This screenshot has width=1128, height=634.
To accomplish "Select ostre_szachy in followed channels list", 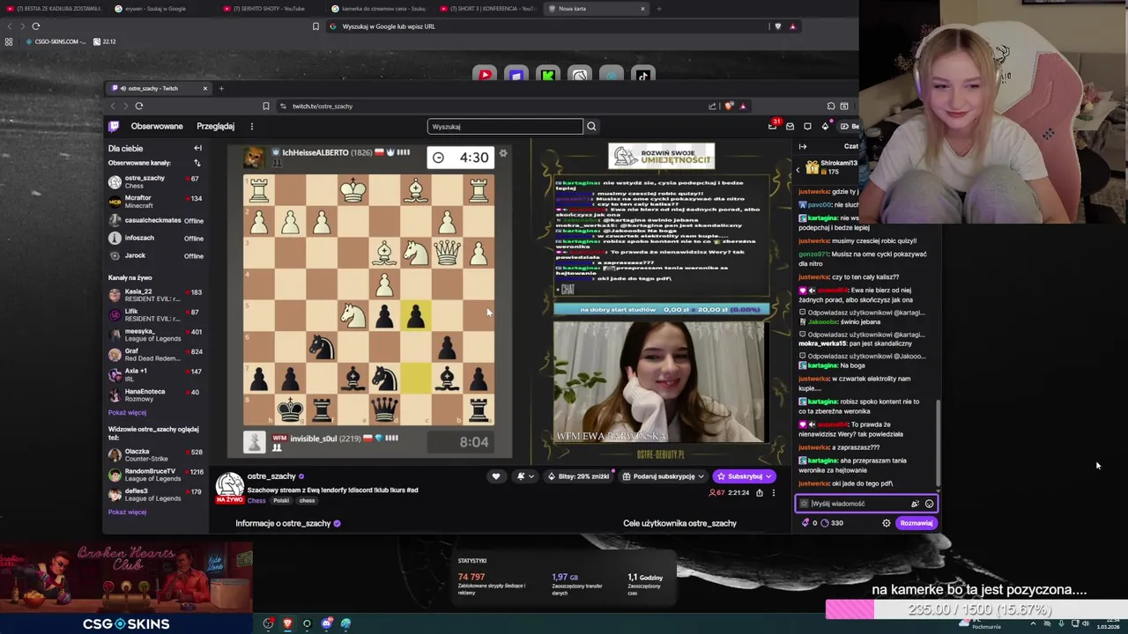I will (x=155, y=181).
